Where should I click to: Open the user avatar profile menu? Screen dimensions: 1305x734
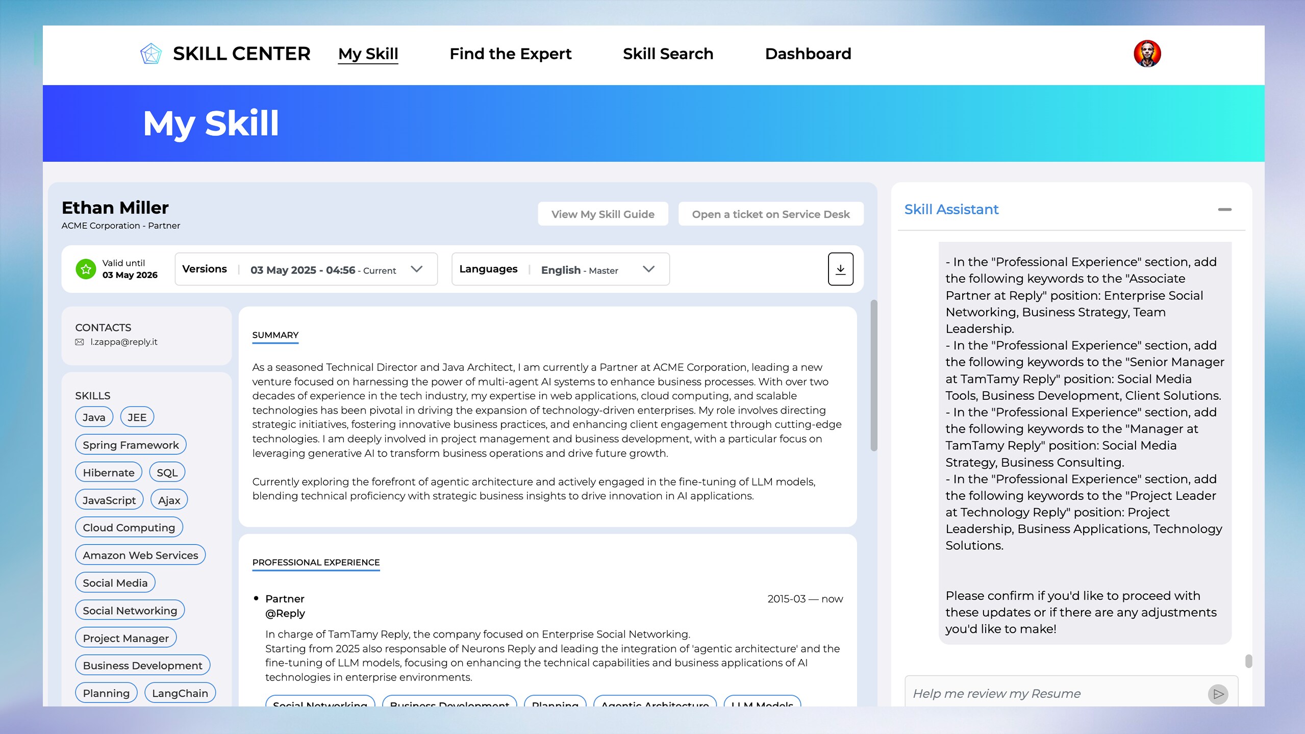tap(1147, 54)
